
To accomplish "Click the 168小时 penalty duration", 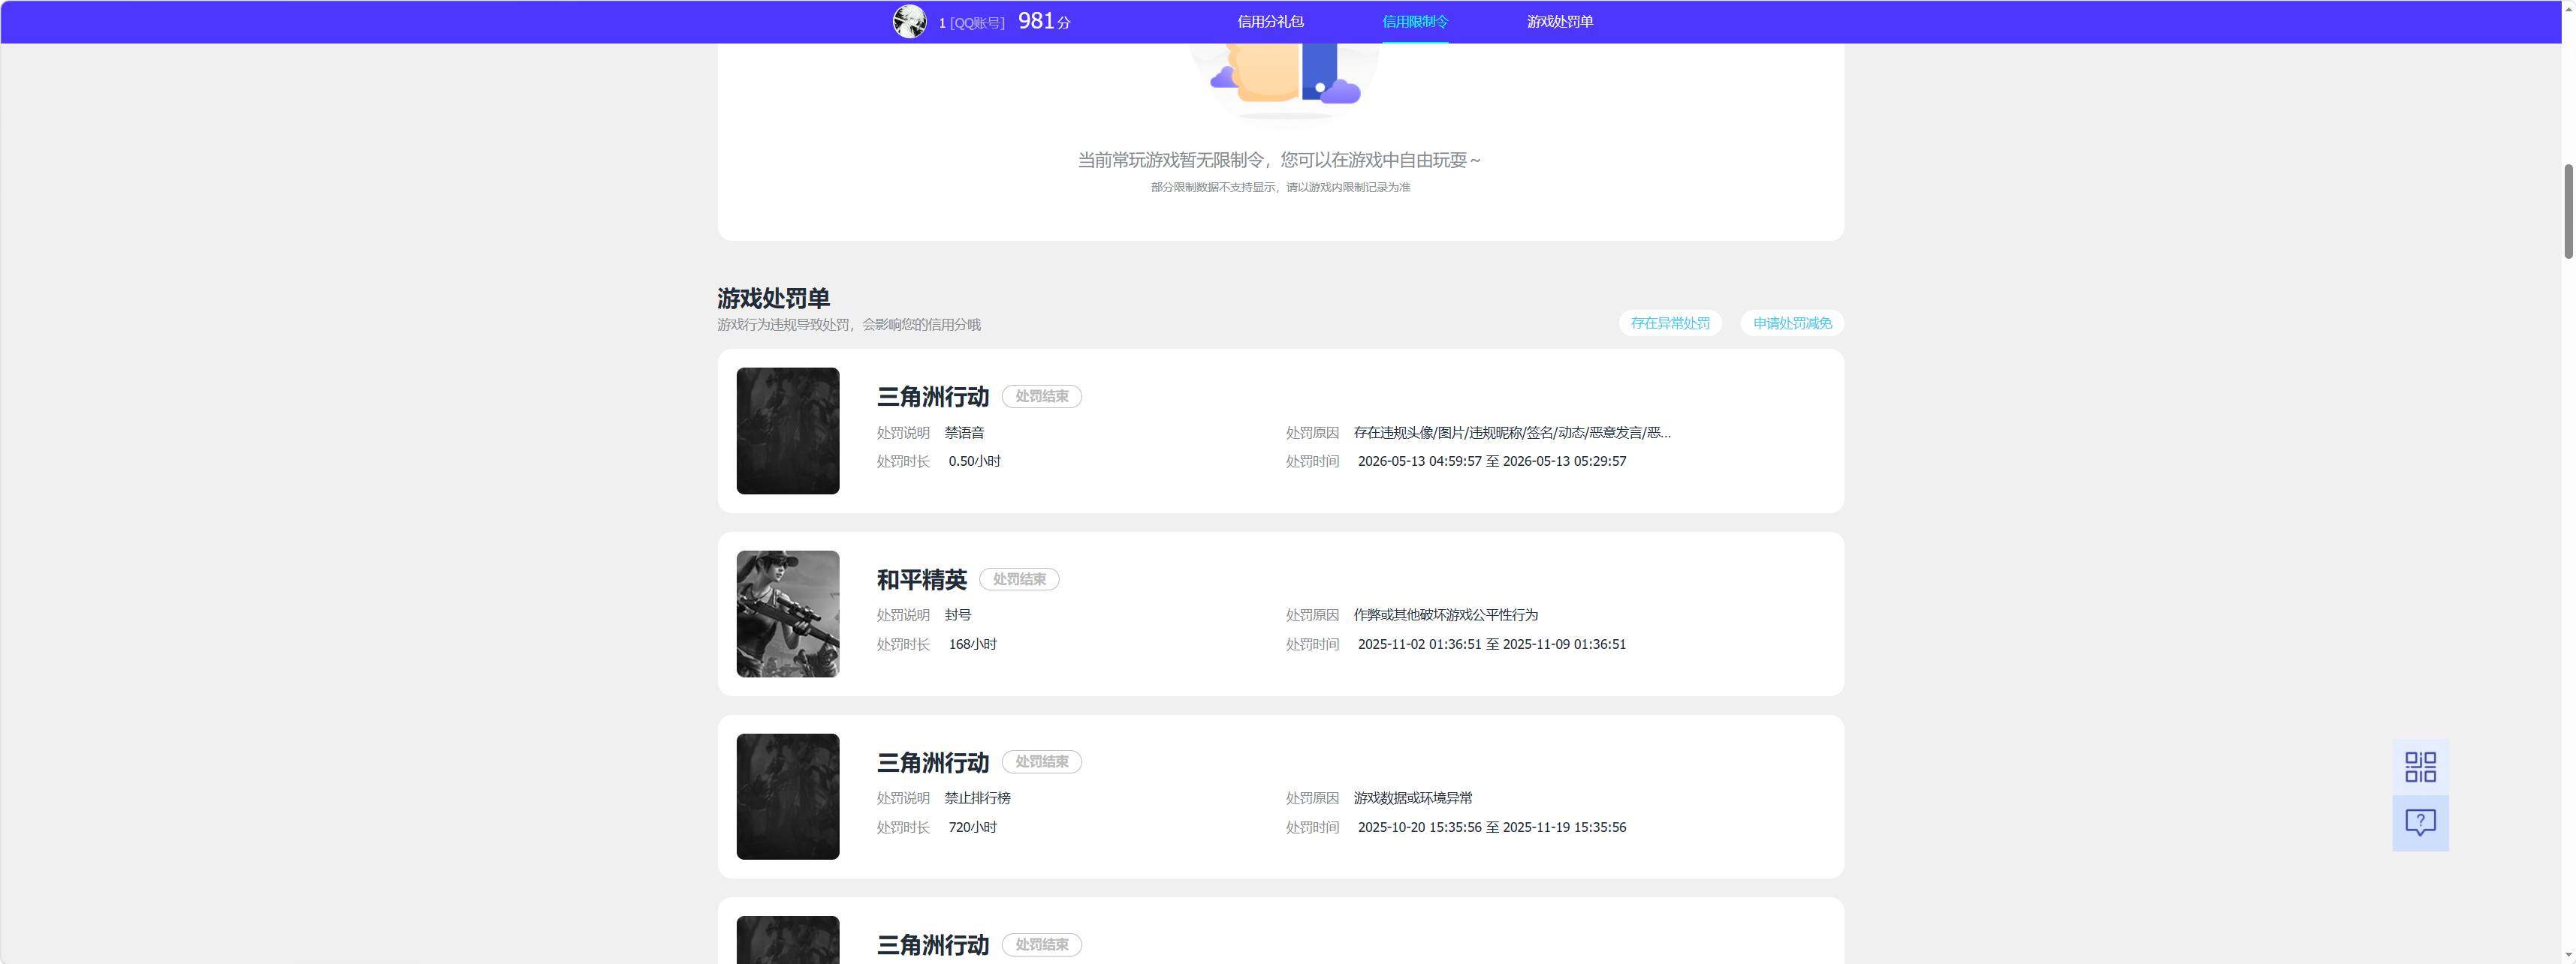I will 973,644.
